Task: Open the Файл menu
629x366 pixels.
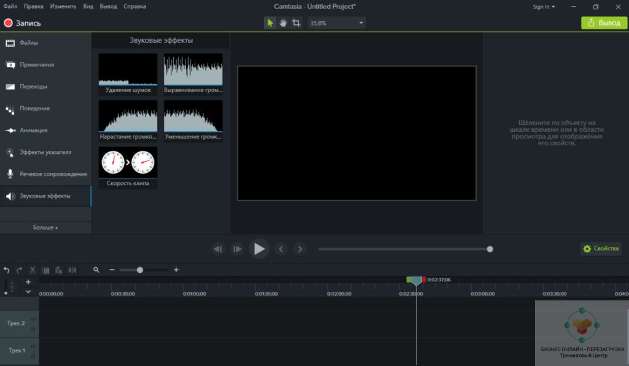Action: pos(10,7)
